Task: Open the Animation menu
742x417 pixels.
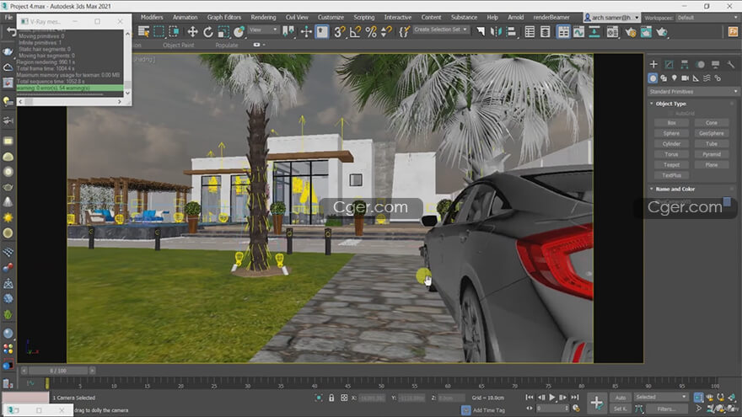Action: [185, 17]
